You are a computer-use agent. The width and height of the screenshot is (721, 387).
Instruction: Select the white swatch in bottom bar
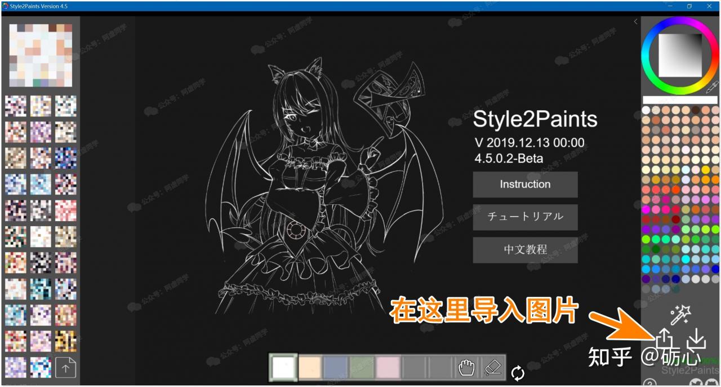coord(283,368)
